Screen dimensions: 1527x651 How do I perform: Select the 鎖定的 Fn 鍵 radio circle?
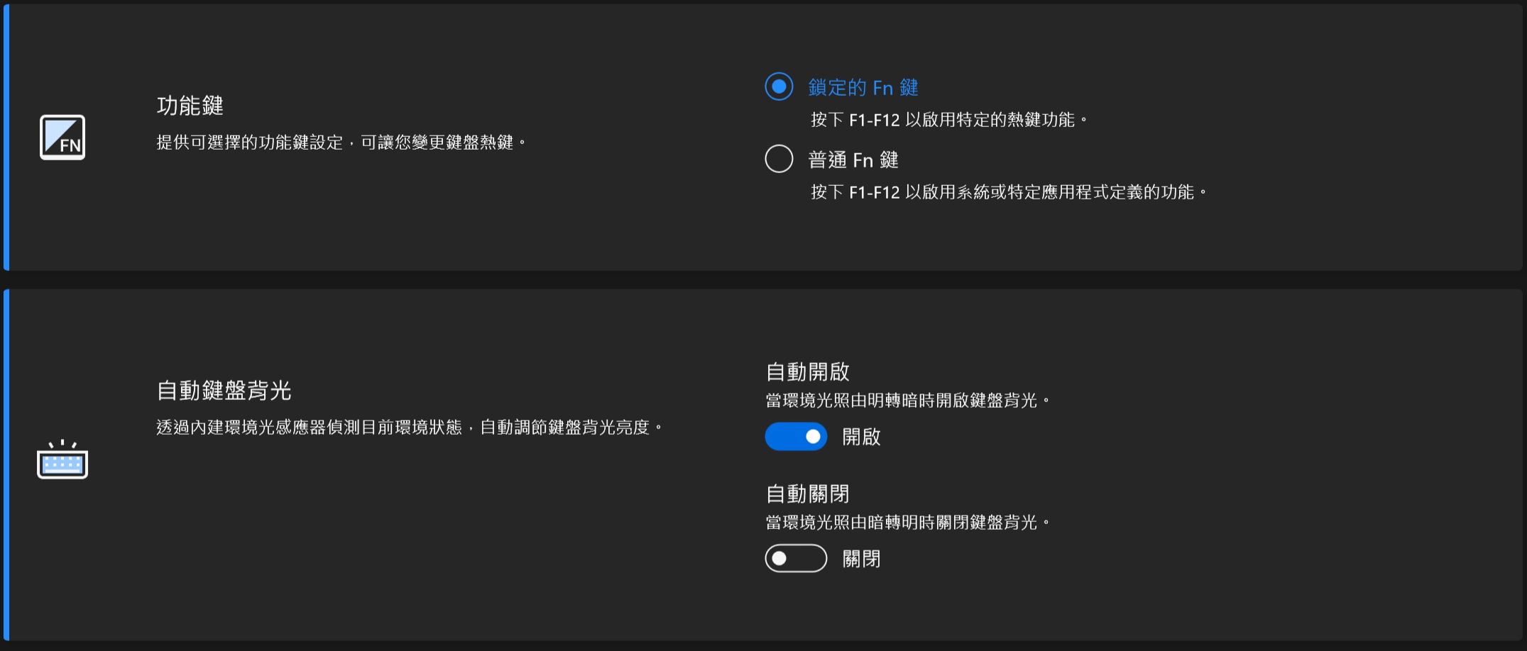(779, 87)
